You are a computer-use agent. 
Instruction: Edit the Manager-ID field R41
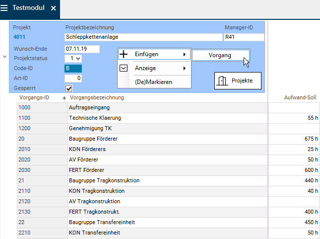click(x=244, y=37)
